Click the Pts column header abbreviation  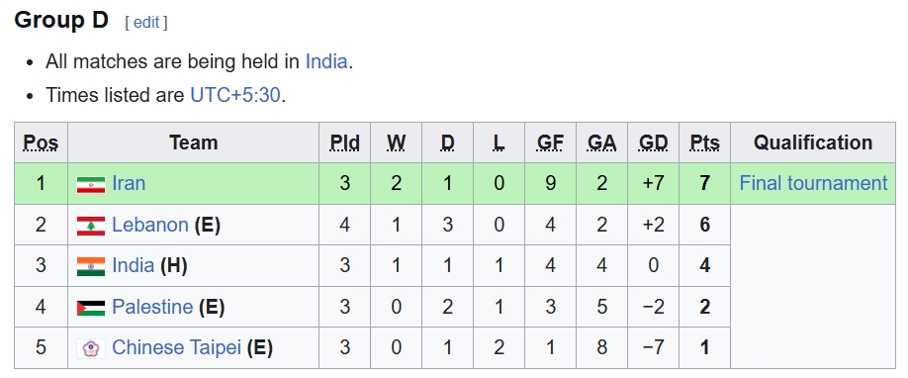pos(705,143)
